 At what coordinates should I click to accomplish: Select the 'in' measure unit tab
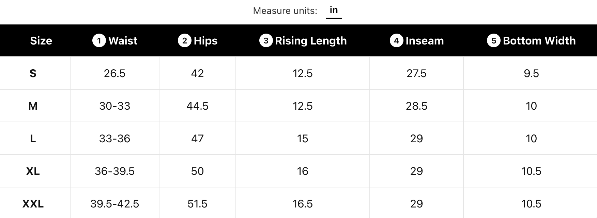click(334, 10)
